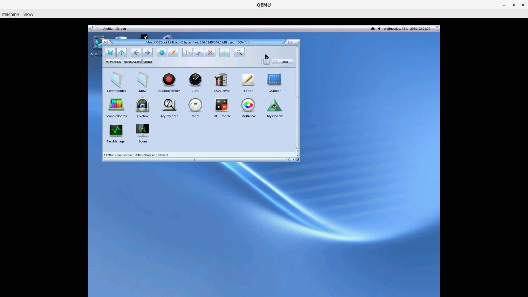This screenshot has height=297, width=528.
Task: Open the QEMU Machine menu
Action: 10,14
